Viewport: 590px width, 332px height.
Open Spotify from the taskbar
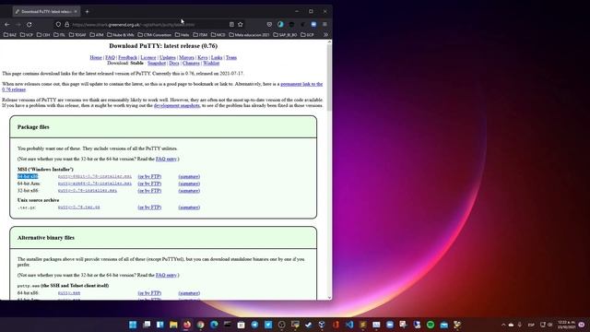(x=431, y=325)
